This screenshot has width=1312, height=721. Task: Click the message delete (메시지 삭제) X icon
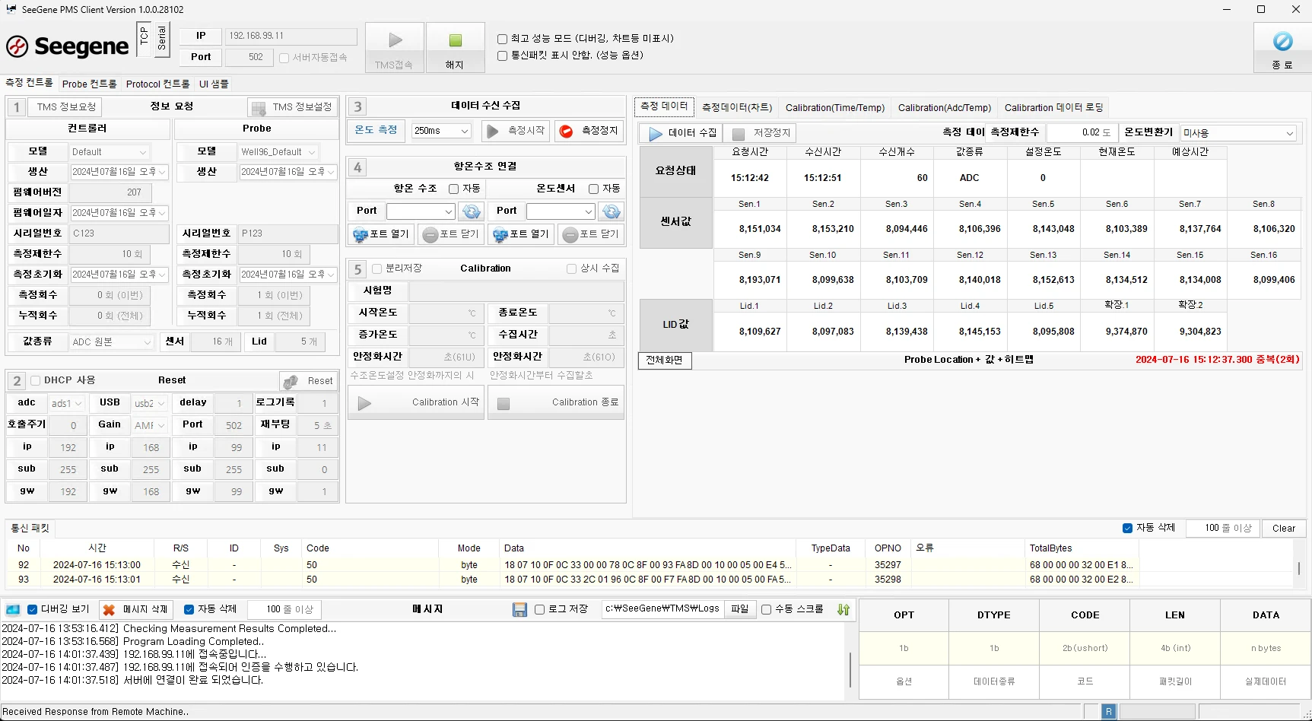coord(109,609)
